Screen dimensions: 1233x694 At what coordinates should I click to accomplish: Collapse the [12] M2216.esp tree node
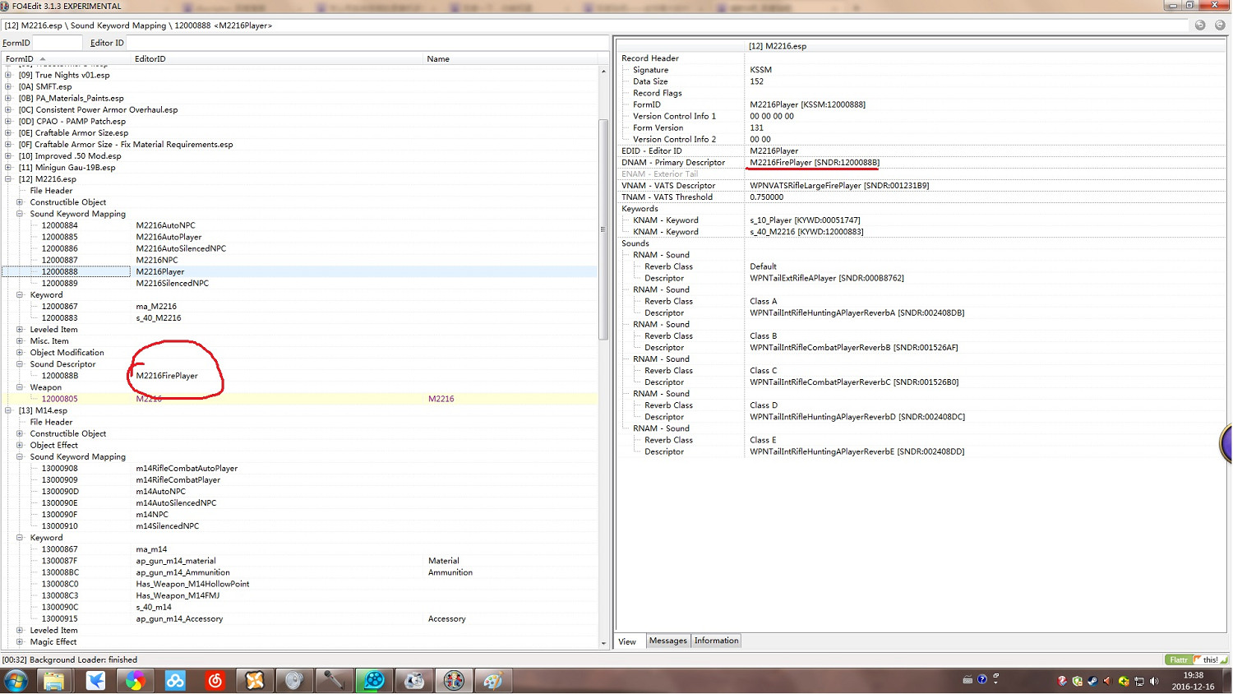[8, 179]
